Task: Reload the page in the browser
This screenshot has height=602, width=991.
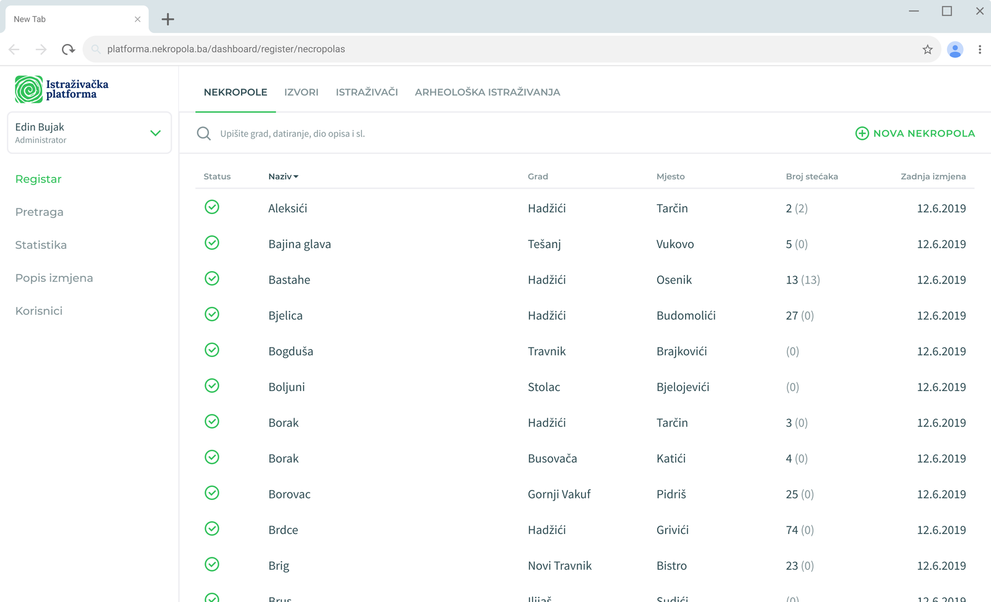Action: 68,49
